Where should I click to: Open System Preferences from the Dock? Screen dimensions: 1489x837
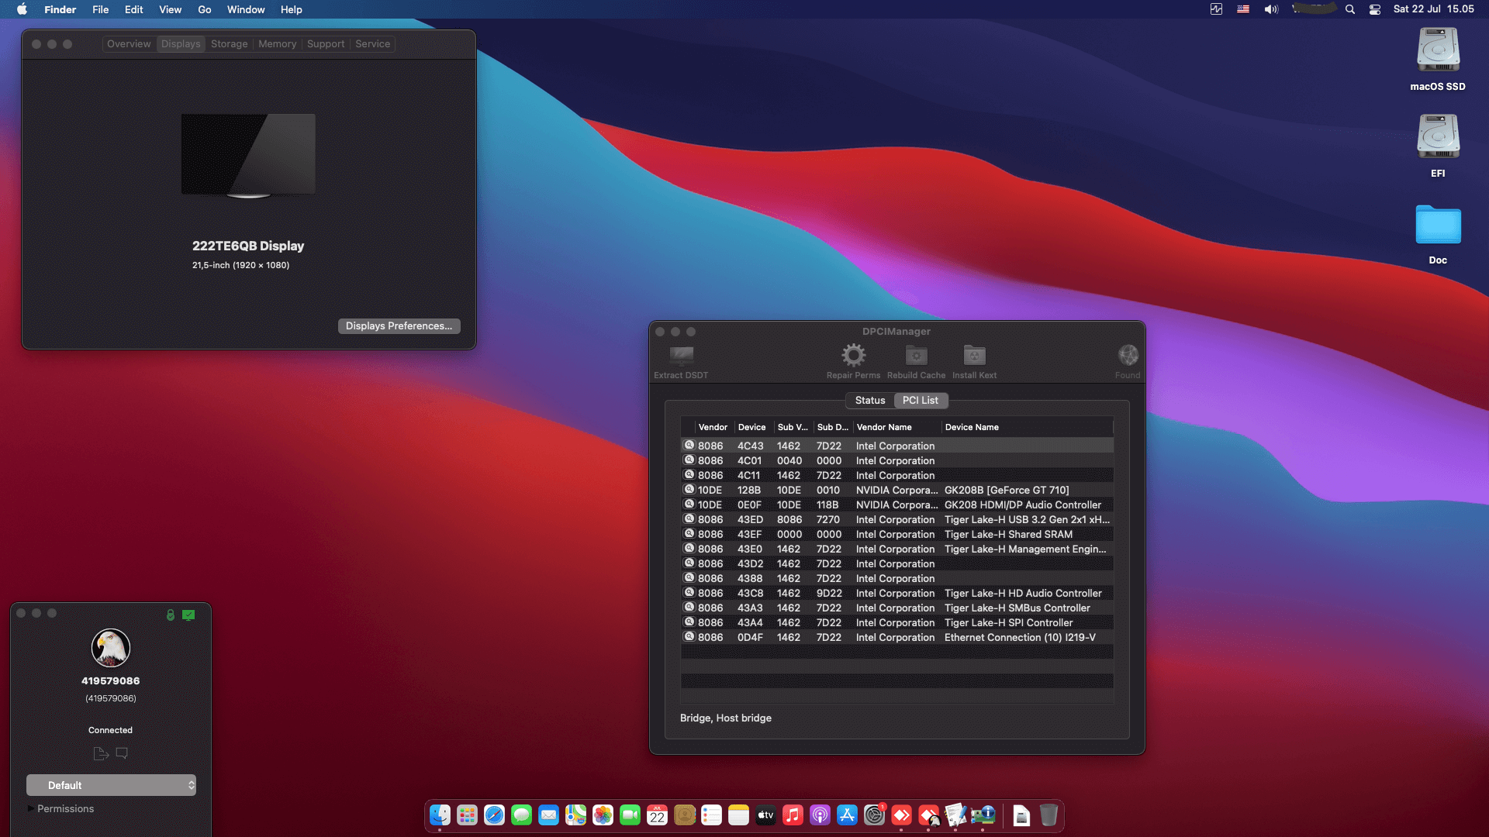[874, 815]
